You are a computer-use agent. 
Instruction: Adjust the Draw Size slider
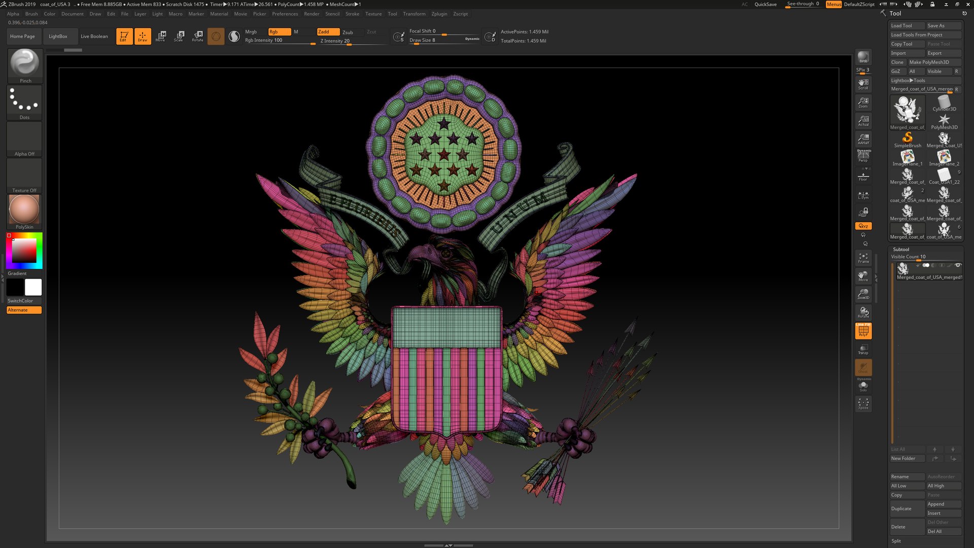pos(444,41)
